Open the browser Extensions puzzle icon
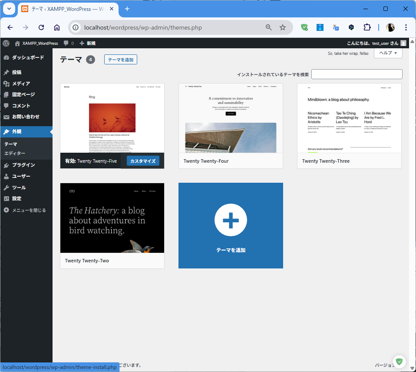The image size is (416, 372). click(367, 27)
